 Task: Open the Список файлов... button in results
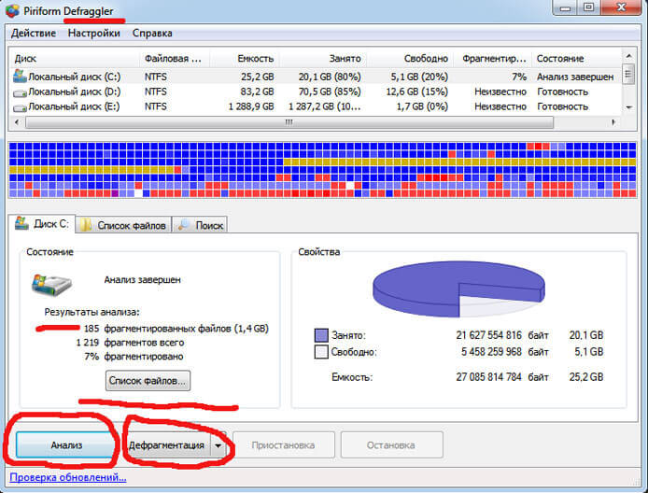(x=148, y=380)
